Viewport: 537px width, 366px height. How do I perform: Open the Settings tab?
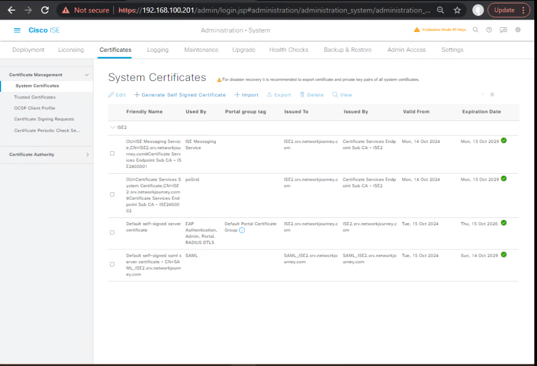[x=453, y=50]
